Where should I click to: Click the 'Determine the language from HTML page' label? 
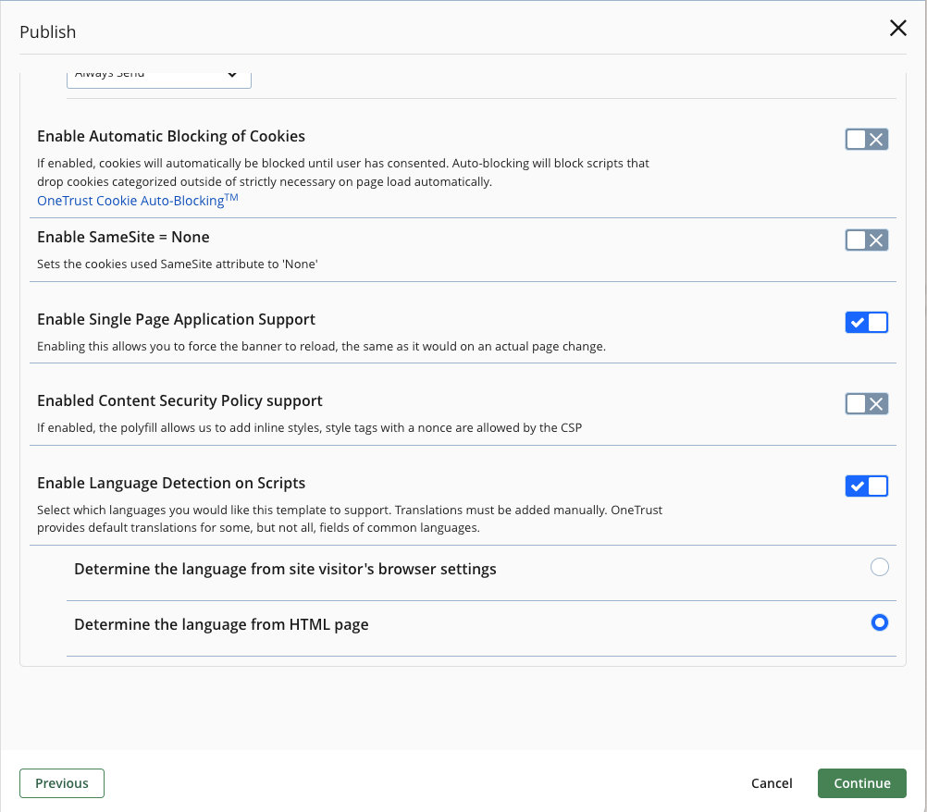(221, 624)
